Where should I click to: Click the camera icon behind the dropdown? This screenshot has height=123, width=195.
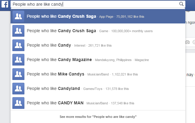(x=187, y=42)
